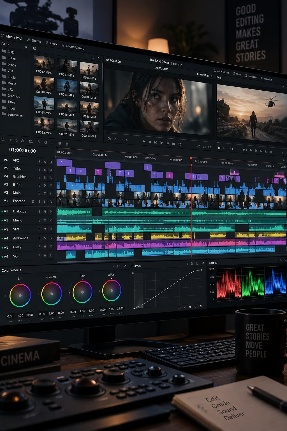
Task: Open the Quick Export option
Action: coord(221,71)
